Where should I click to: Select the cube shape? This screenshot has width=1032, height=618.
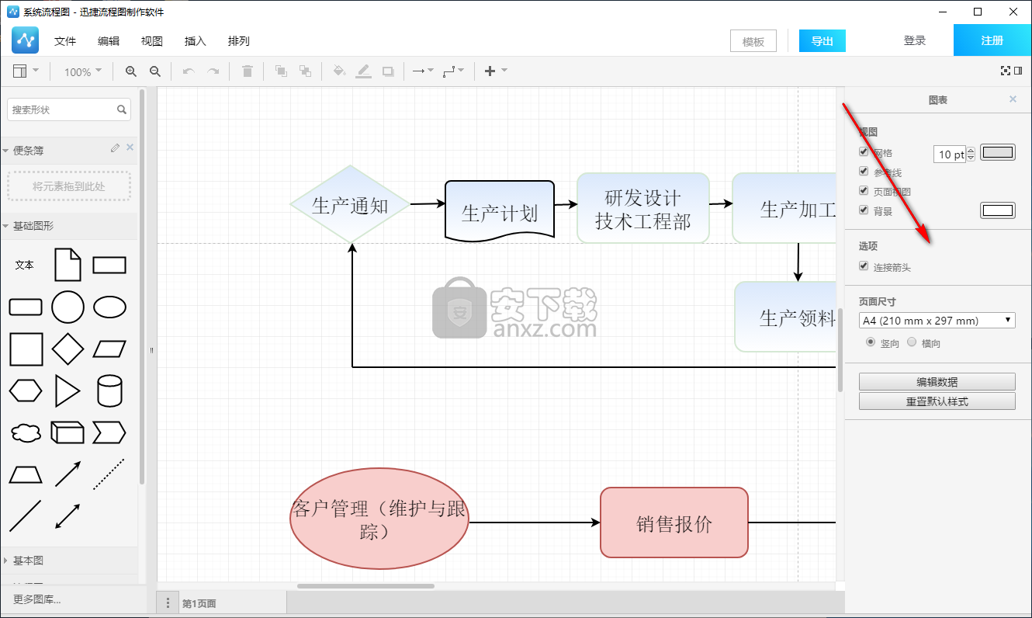point(68,432)
